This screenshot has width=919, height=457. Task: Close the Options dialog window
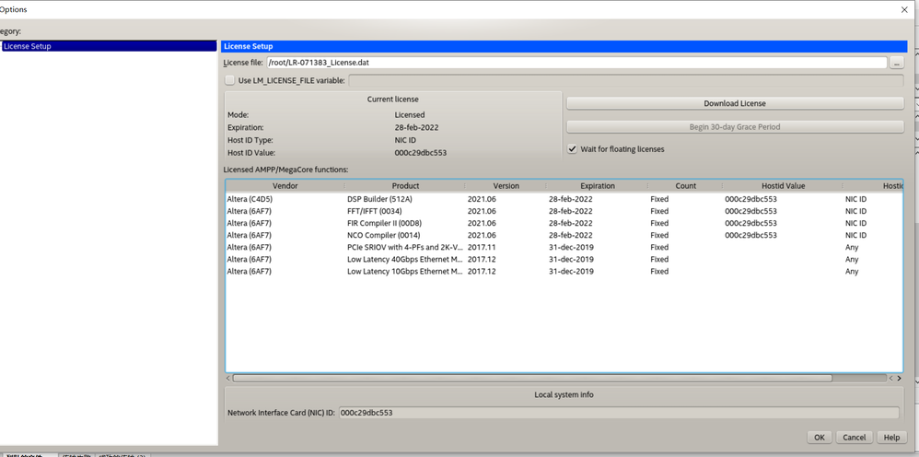tap(904, 9)
